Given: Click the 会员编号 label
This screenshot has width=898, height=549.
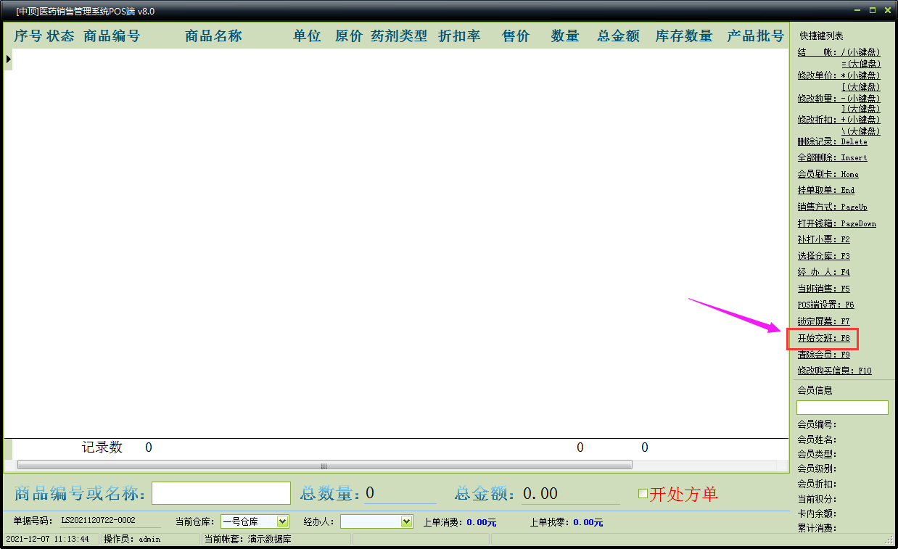Looking at the screenshot, I should click(817, 424).
